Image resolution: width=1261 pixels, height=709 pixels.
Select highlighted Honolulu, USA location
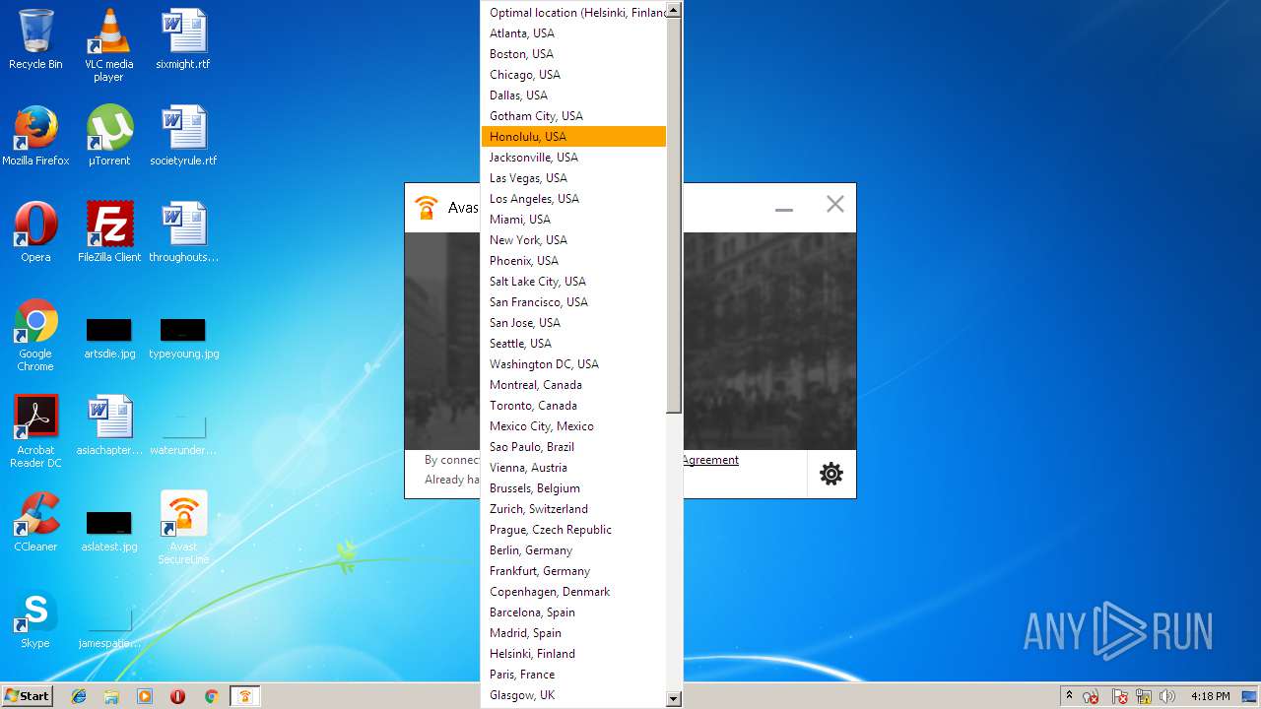[573, 137]
